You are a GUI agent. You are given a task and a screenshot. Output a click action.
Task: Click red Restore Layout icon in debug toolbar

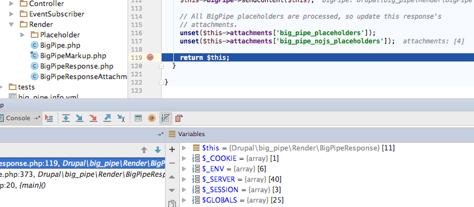click(179, 118)
